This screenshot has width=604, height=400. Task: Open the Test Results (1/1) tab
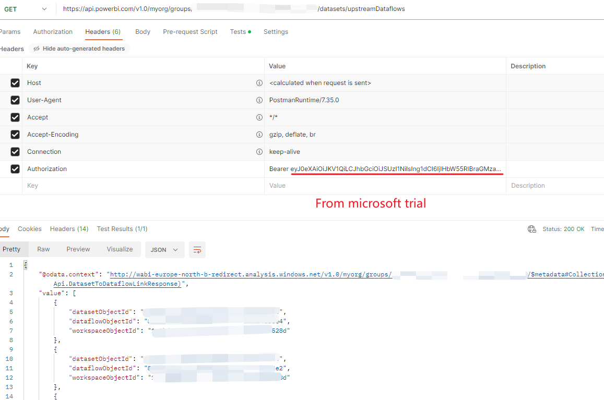point(122,228)
